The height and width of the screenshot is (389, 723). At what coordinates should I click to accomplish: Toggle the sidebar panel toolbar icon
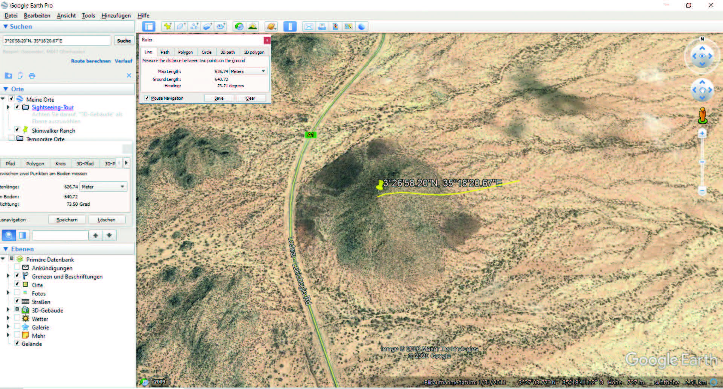[x=148, y=26]
